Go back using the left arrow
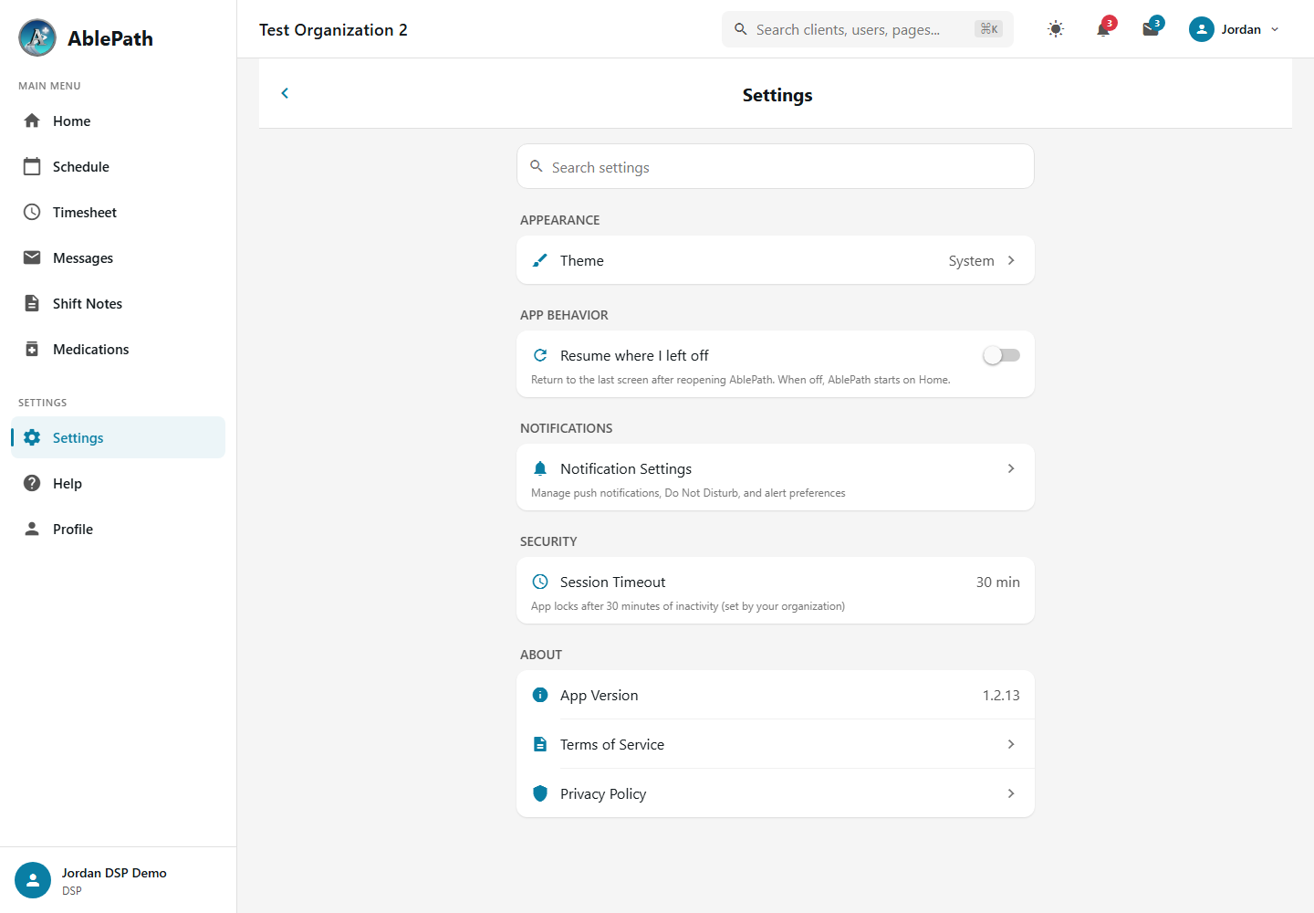This screenshot has height=913, width=1314. (285, 93)
